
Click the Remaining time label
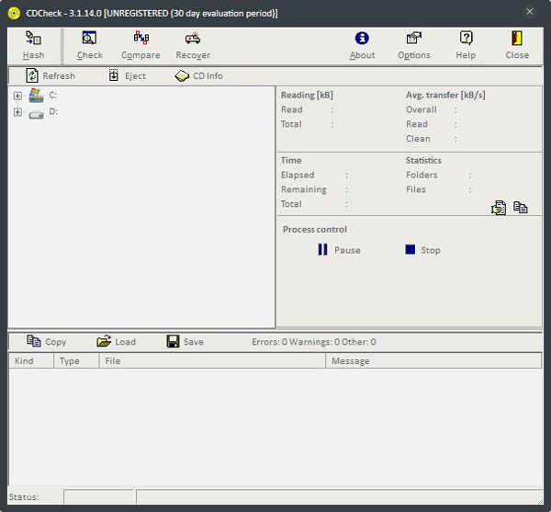point(304,189)
